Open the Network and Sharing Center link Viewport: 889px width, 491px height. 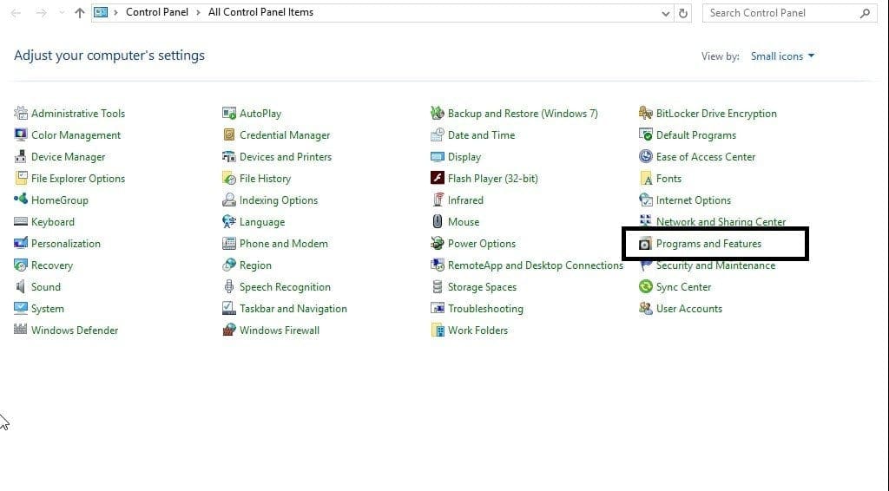click(721, 222)
